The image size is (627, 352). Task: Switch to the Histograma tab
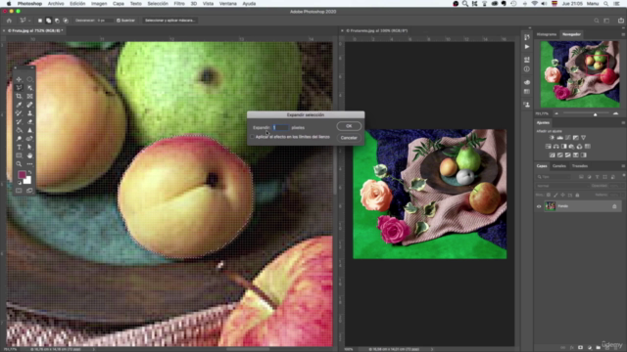click(547, 34)
